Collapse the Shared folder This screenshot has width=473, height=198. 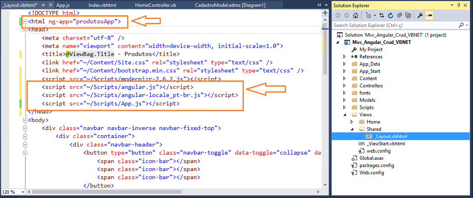click(x=352, y=129)
